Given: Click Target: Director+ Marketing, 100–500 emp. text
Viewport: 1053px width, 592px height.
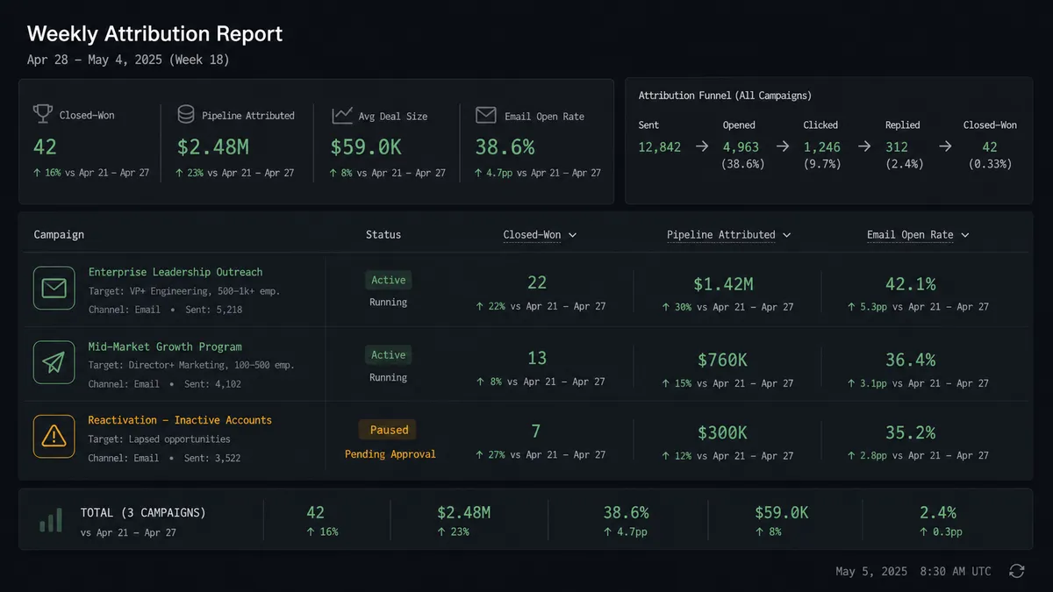Looking at the screenshot, I should 191,365.
